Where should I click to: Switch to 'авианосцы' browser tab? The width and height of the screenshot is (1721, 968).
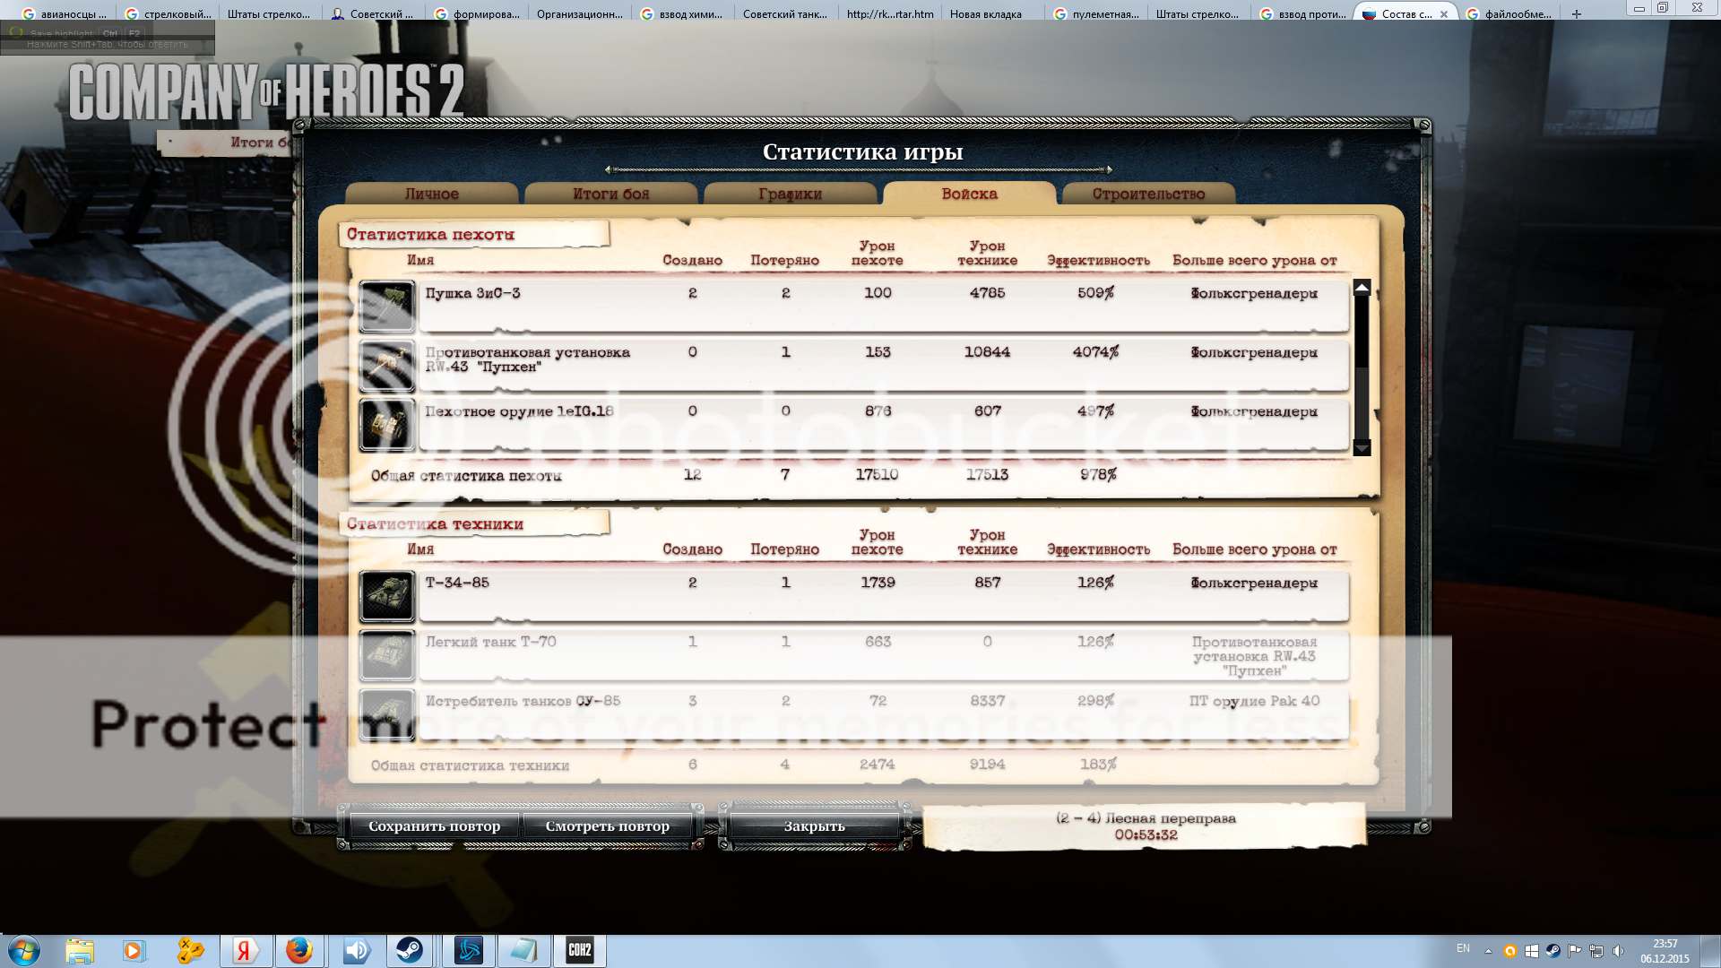[x=64, y=14]
